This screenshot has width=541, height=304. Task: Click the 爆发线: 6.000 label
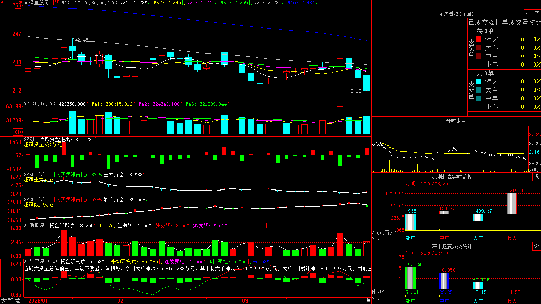[211, 225]
